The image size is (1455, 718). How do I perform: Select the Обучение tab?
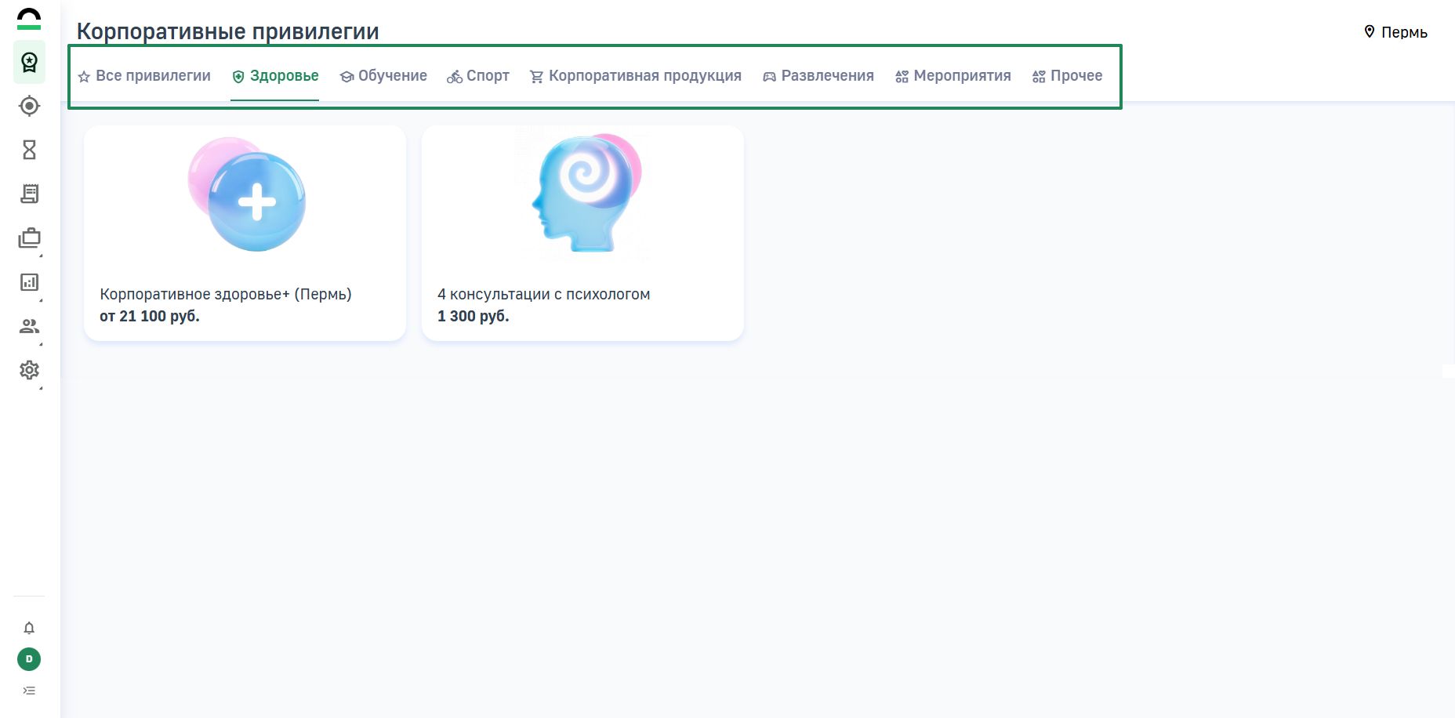pyautogui.click(x=383, y=76)
